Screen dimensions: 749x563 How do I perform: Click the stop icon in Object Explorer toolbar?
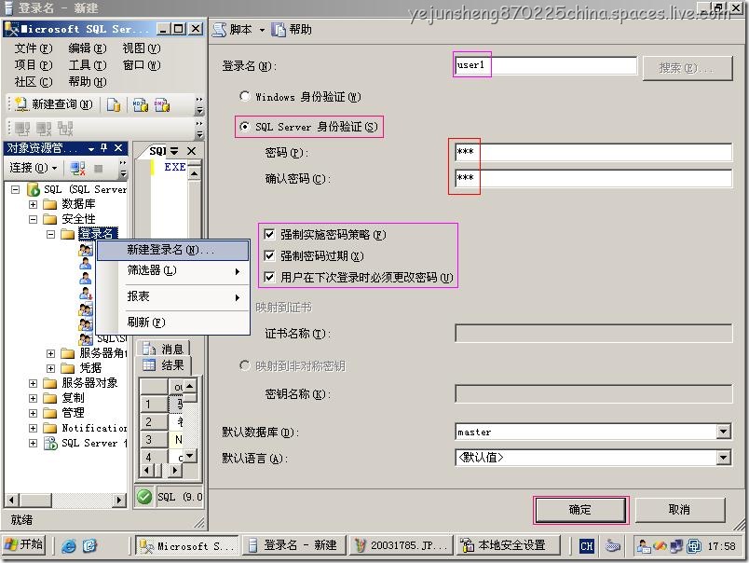click(x=99, y=168)
